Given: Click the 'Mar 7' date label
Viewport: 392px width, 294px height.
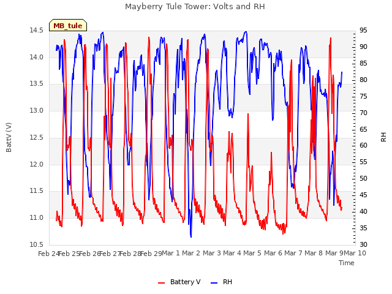Looking at the screenshot, I should click(293, 253).
